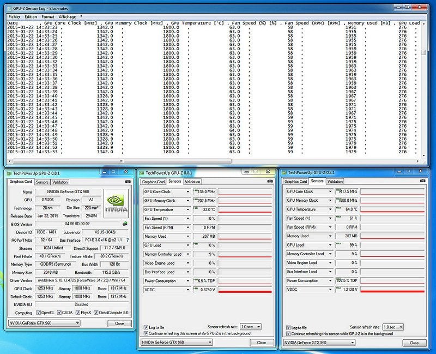Switch to Sensors tab in left GPU-Z window
The image size is (436, 354).
43,182
